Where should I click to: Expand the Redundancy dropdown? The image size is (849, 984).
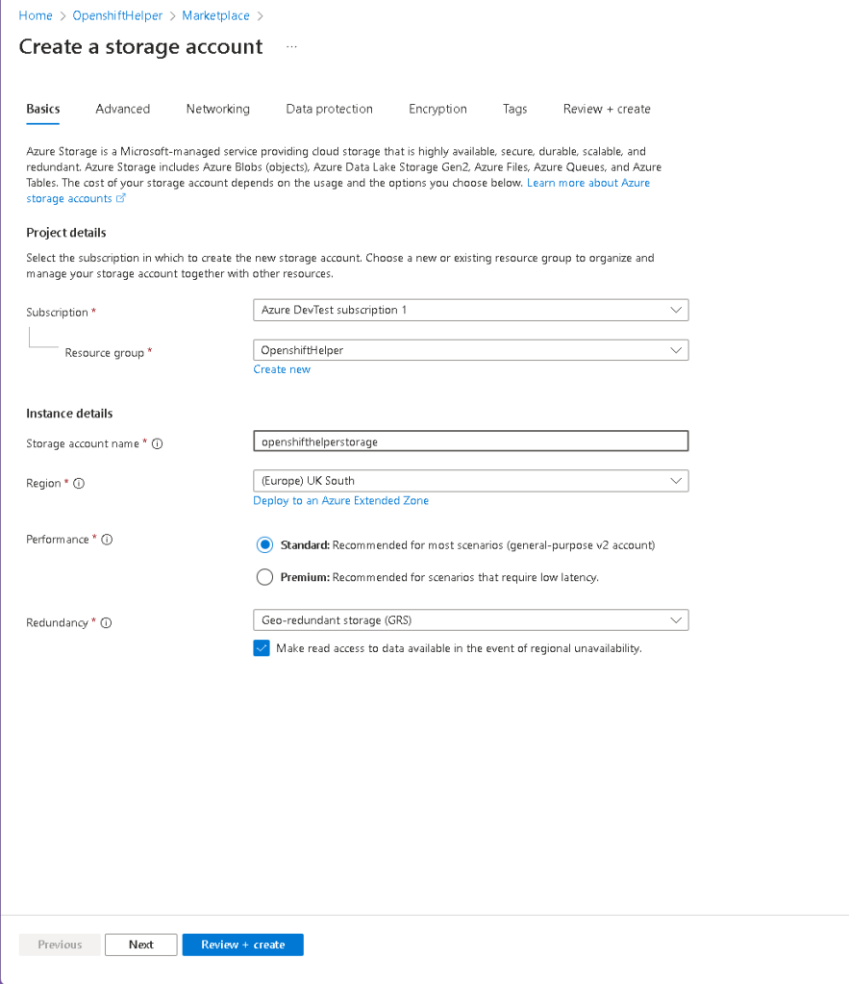(470, 620)
